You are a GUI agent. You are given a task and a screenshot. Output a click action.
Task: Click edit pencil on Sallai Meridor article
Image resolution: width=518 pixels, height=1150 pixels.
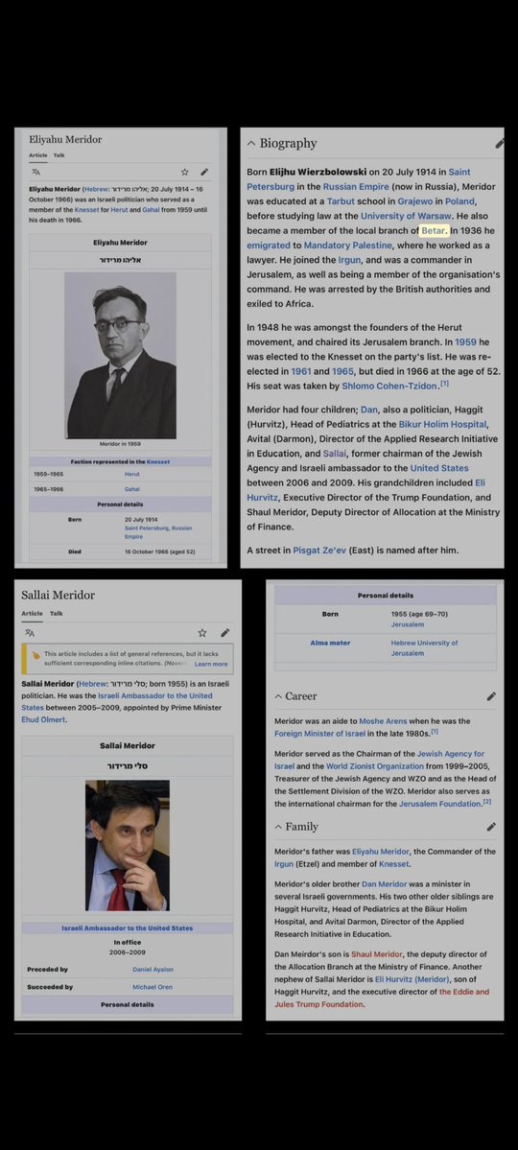(x=224, y=632)
